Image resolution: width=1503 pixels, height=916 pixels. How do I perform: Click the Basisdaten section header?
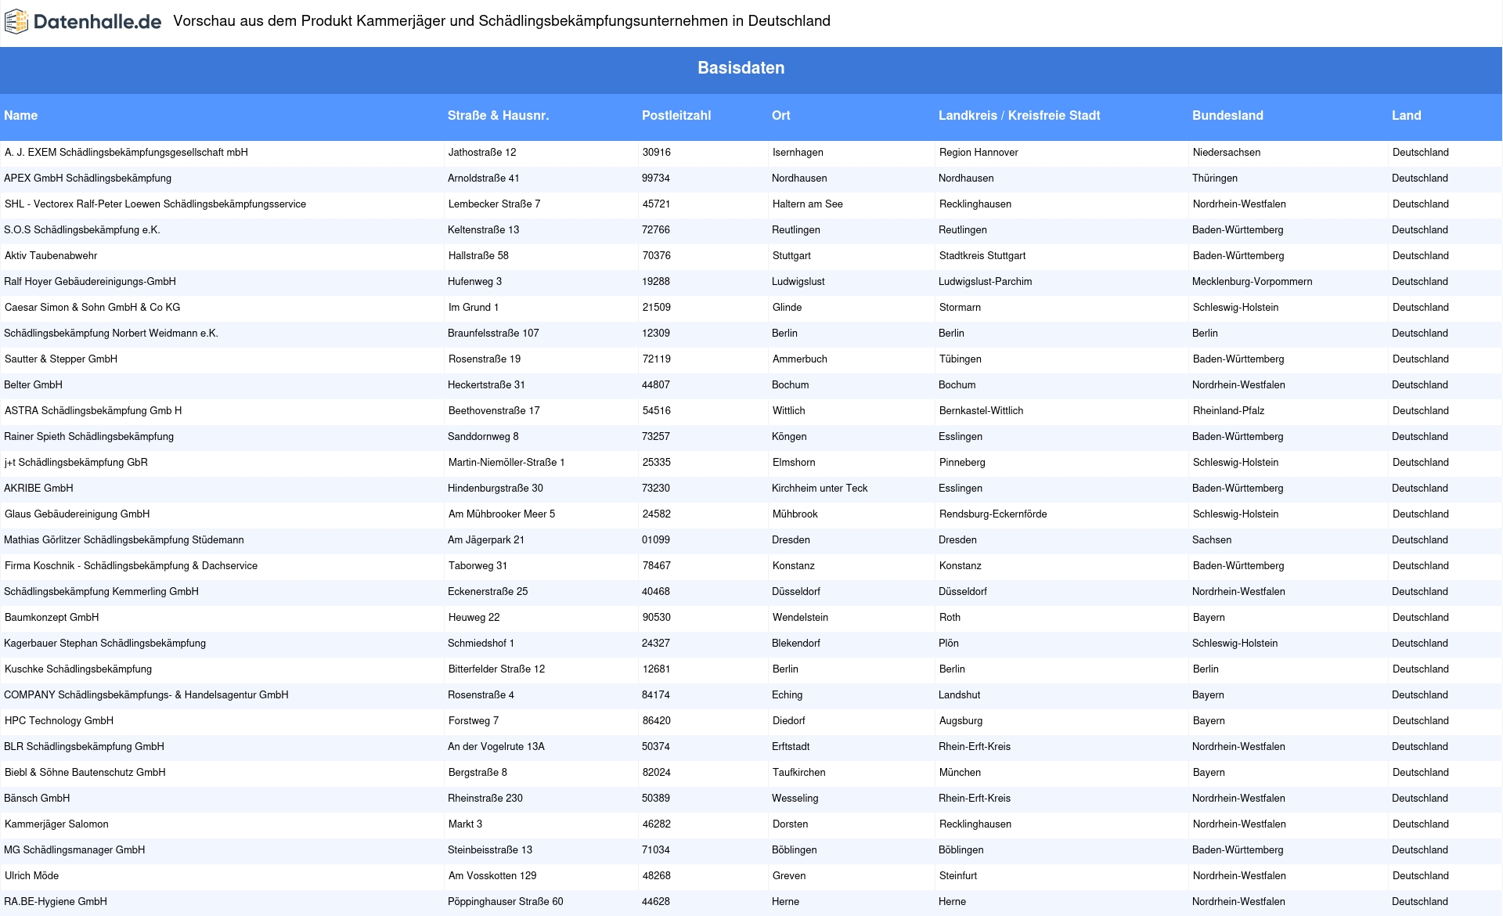coord(741,68)
